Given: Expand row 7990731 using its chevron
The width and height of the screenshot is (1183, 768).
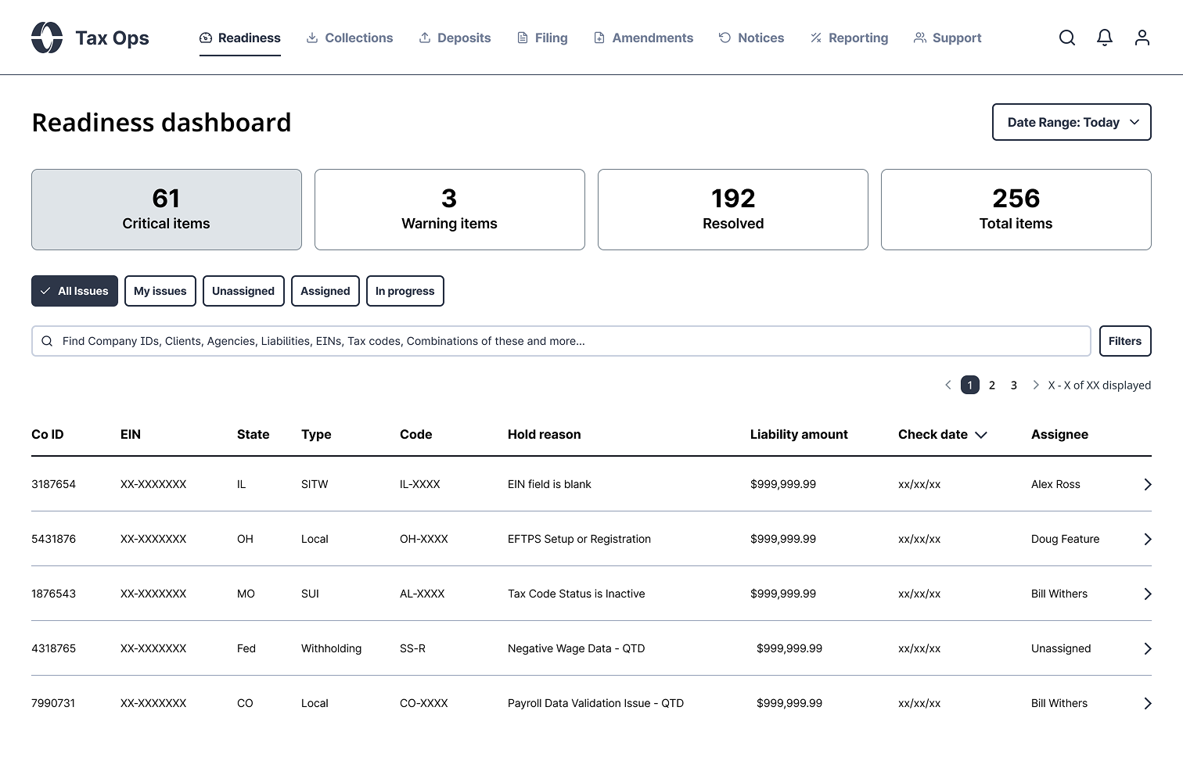Looking at the screenshot, I should click(x=1147, y=704).
